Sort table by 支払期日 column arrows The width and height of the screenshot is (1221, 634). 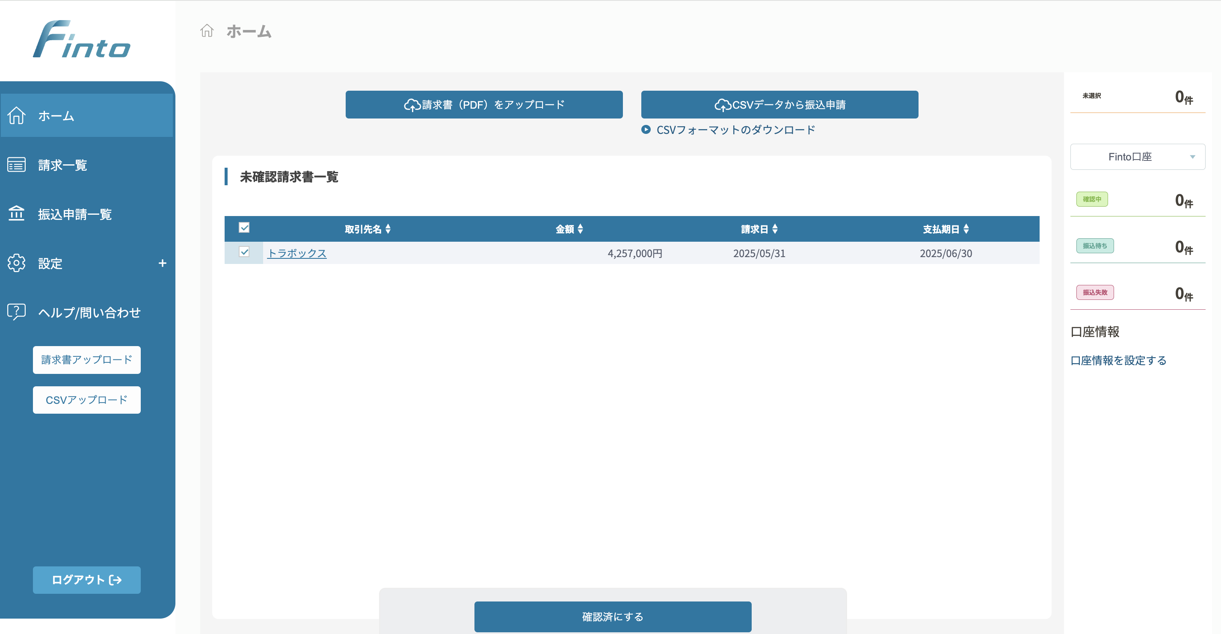tap(966, 229)
